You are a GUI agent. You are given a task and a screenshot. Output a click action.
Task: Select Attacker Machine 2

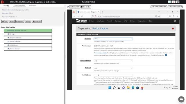pos(28,38)
